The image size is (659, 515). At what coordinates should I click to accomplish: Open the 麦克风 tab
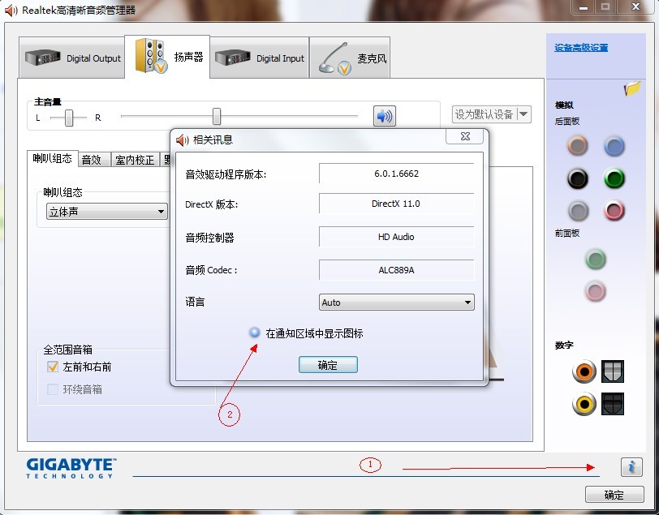click(350, 58)
